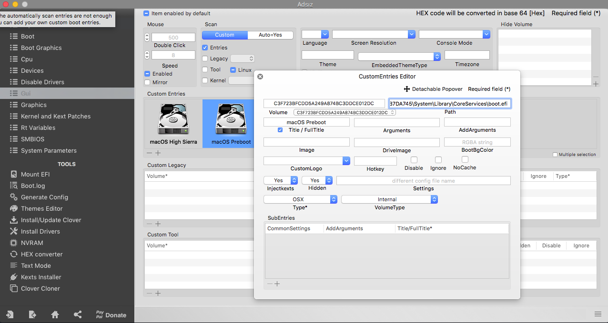
Task: Click the Path input field
Action: 450,103
